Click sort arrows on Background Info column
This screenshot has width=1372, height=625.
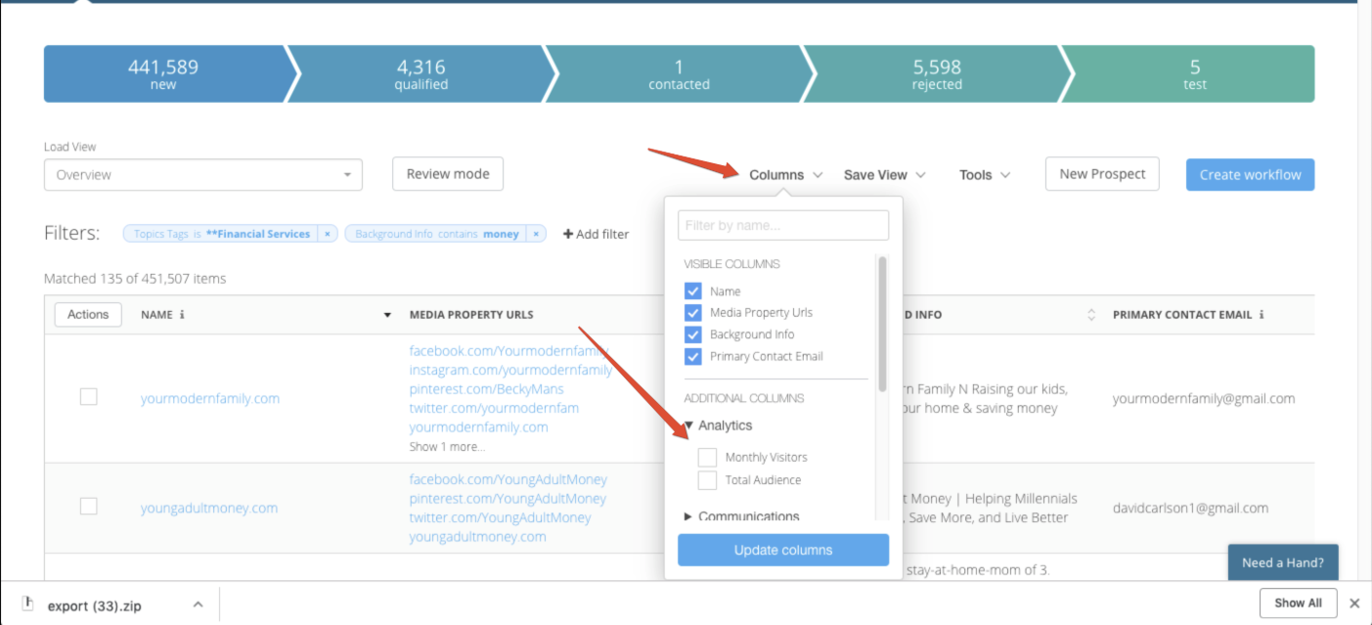coord(1091,315)
